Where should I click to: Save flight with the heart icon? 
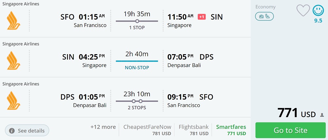coord(303,10)
